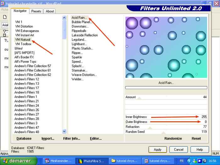Click New document icon in WordPad
This screenshot has height=165, width=220.
point(5,17)
